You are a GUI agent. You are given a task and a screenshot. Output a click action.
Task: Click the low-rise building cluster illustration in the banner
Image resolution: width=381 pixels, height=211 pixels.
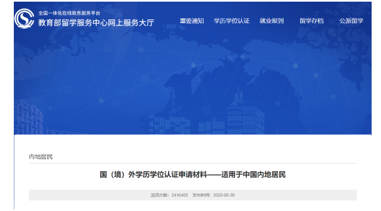170,125
